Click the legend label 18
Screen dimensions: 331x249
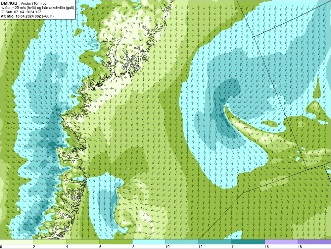click(300, 247)
